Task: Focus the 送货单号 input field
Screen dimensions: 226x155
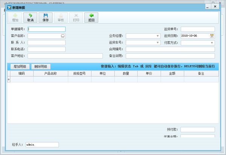Action: [198, 29]
